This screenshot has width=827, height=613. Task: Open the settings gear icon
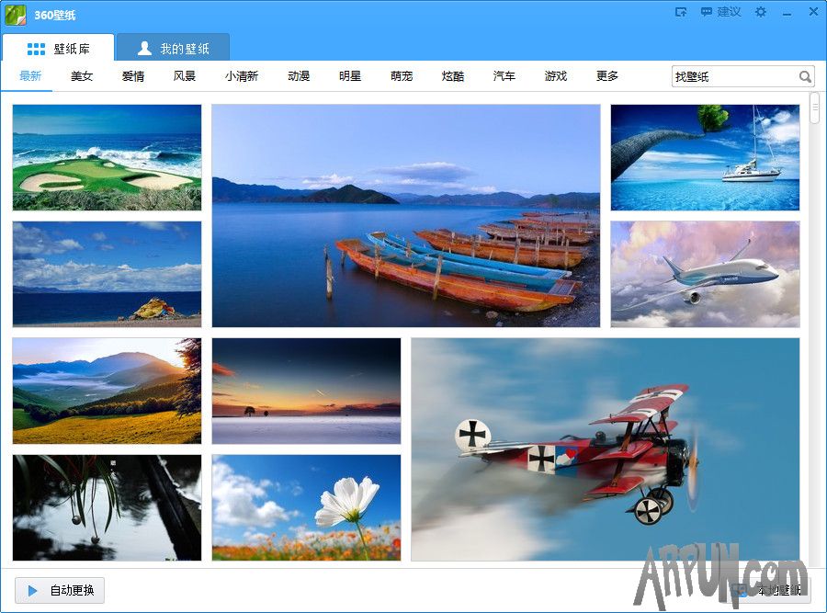[761, 12]
